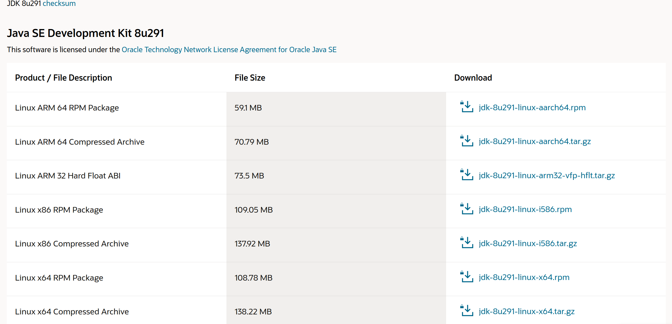Download jdk-8u291-linux-i586.rpm file link
The height and width of the screenshot is (324, 672).
point(525,209)
